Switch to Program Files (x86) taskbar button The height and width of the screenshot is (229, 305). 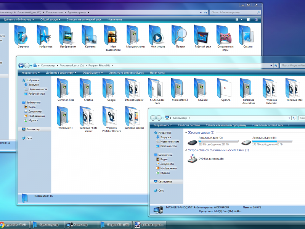pos(116,225)
